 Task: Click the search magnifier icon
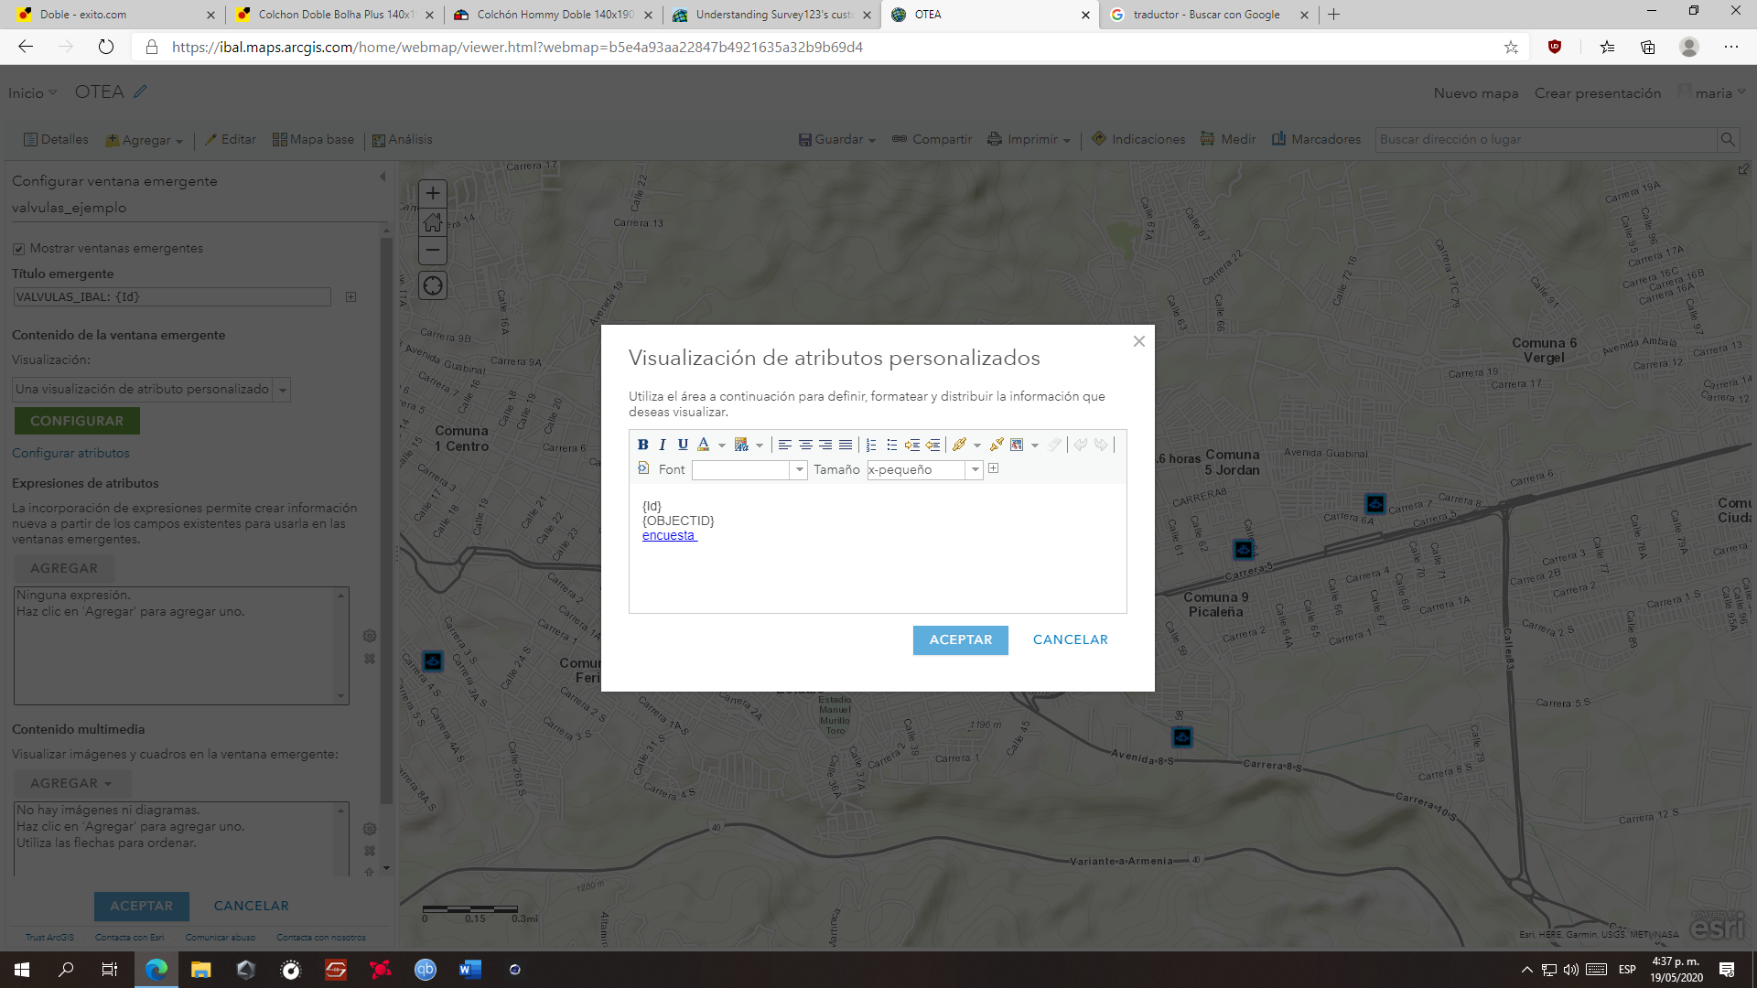[1728, 139]
